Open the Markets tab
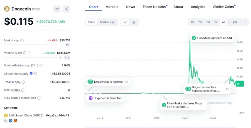 (112, 7)
